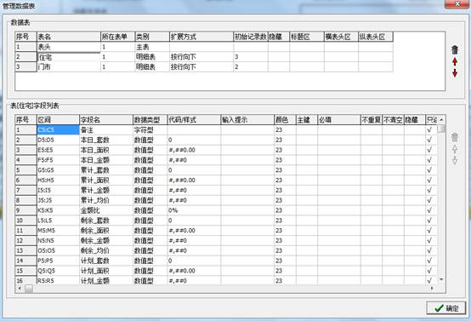
Task: Click 按行向下 in the 门市 row
Action: pos(201,66)
